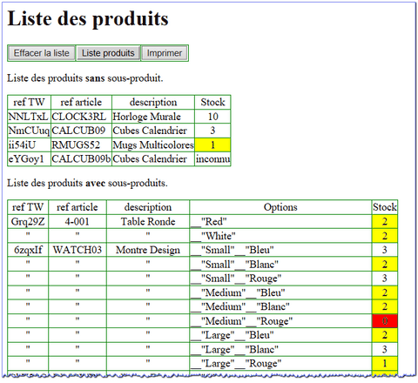
Task: Click the stock cell for Small Blanc
Action: coord(385,264)
